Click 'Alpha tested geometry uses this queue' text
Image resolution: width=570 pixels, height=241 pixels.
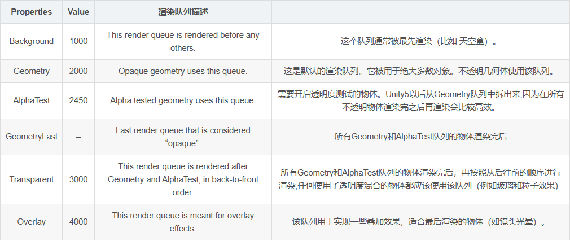[x=183, y=100]
